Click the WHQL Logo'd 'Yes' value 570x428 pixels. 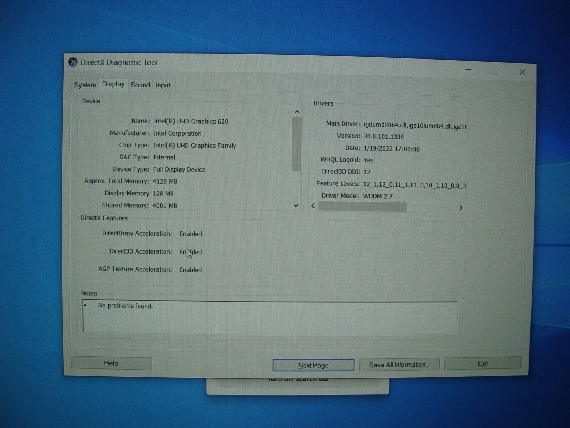pos(368,160)
